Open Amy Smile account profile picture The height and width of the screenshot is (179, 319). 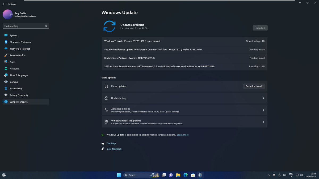(8, 14)
